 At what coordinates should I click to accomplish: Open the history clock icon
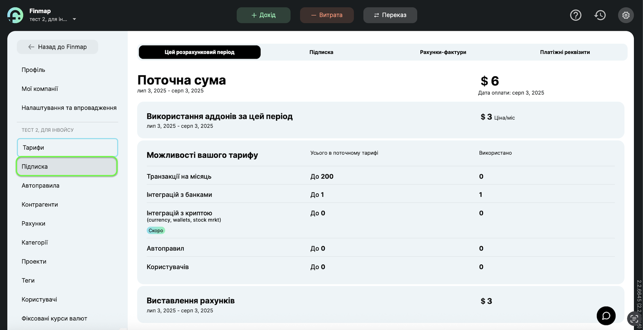tap(600, 15)
